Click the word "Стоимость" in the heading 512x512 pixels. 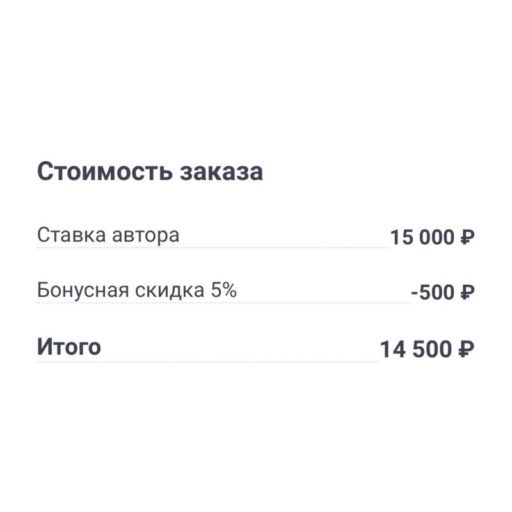click(105, 173)
